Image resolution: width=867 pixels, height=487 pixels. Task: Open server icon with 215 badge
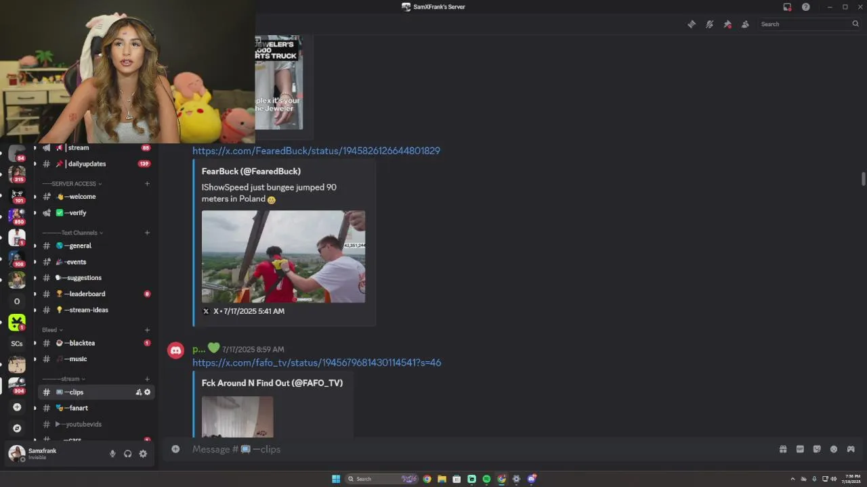17,174
